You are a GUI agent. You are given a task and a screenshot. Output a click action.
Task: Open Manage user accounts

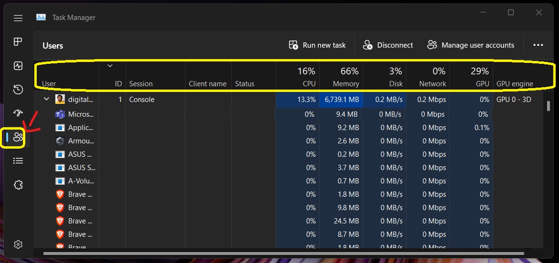pyautogui.click(x=471, y=45)
